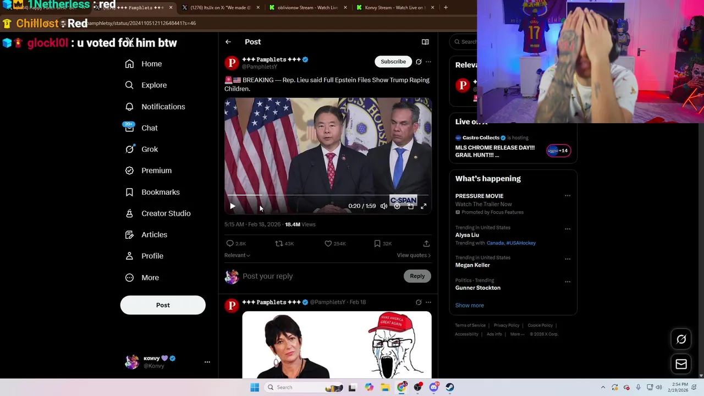
Task: Open options for Gunner Stockton trend
Action: tap(568, 282)
